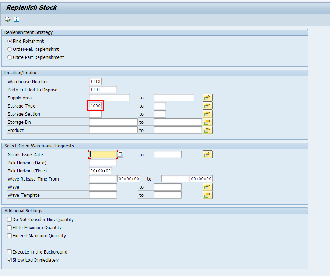Open the program information icon
330x276 pixels.
pyautogui.click(x=17, y=19)
